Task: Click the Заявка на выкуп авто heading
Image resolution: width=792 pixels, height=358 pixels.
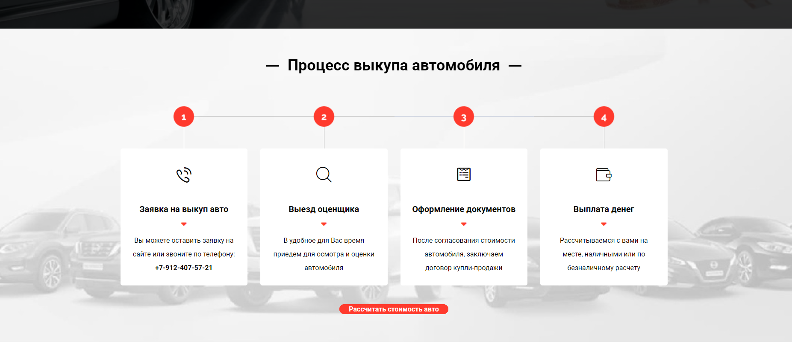Action: point(184,210)
